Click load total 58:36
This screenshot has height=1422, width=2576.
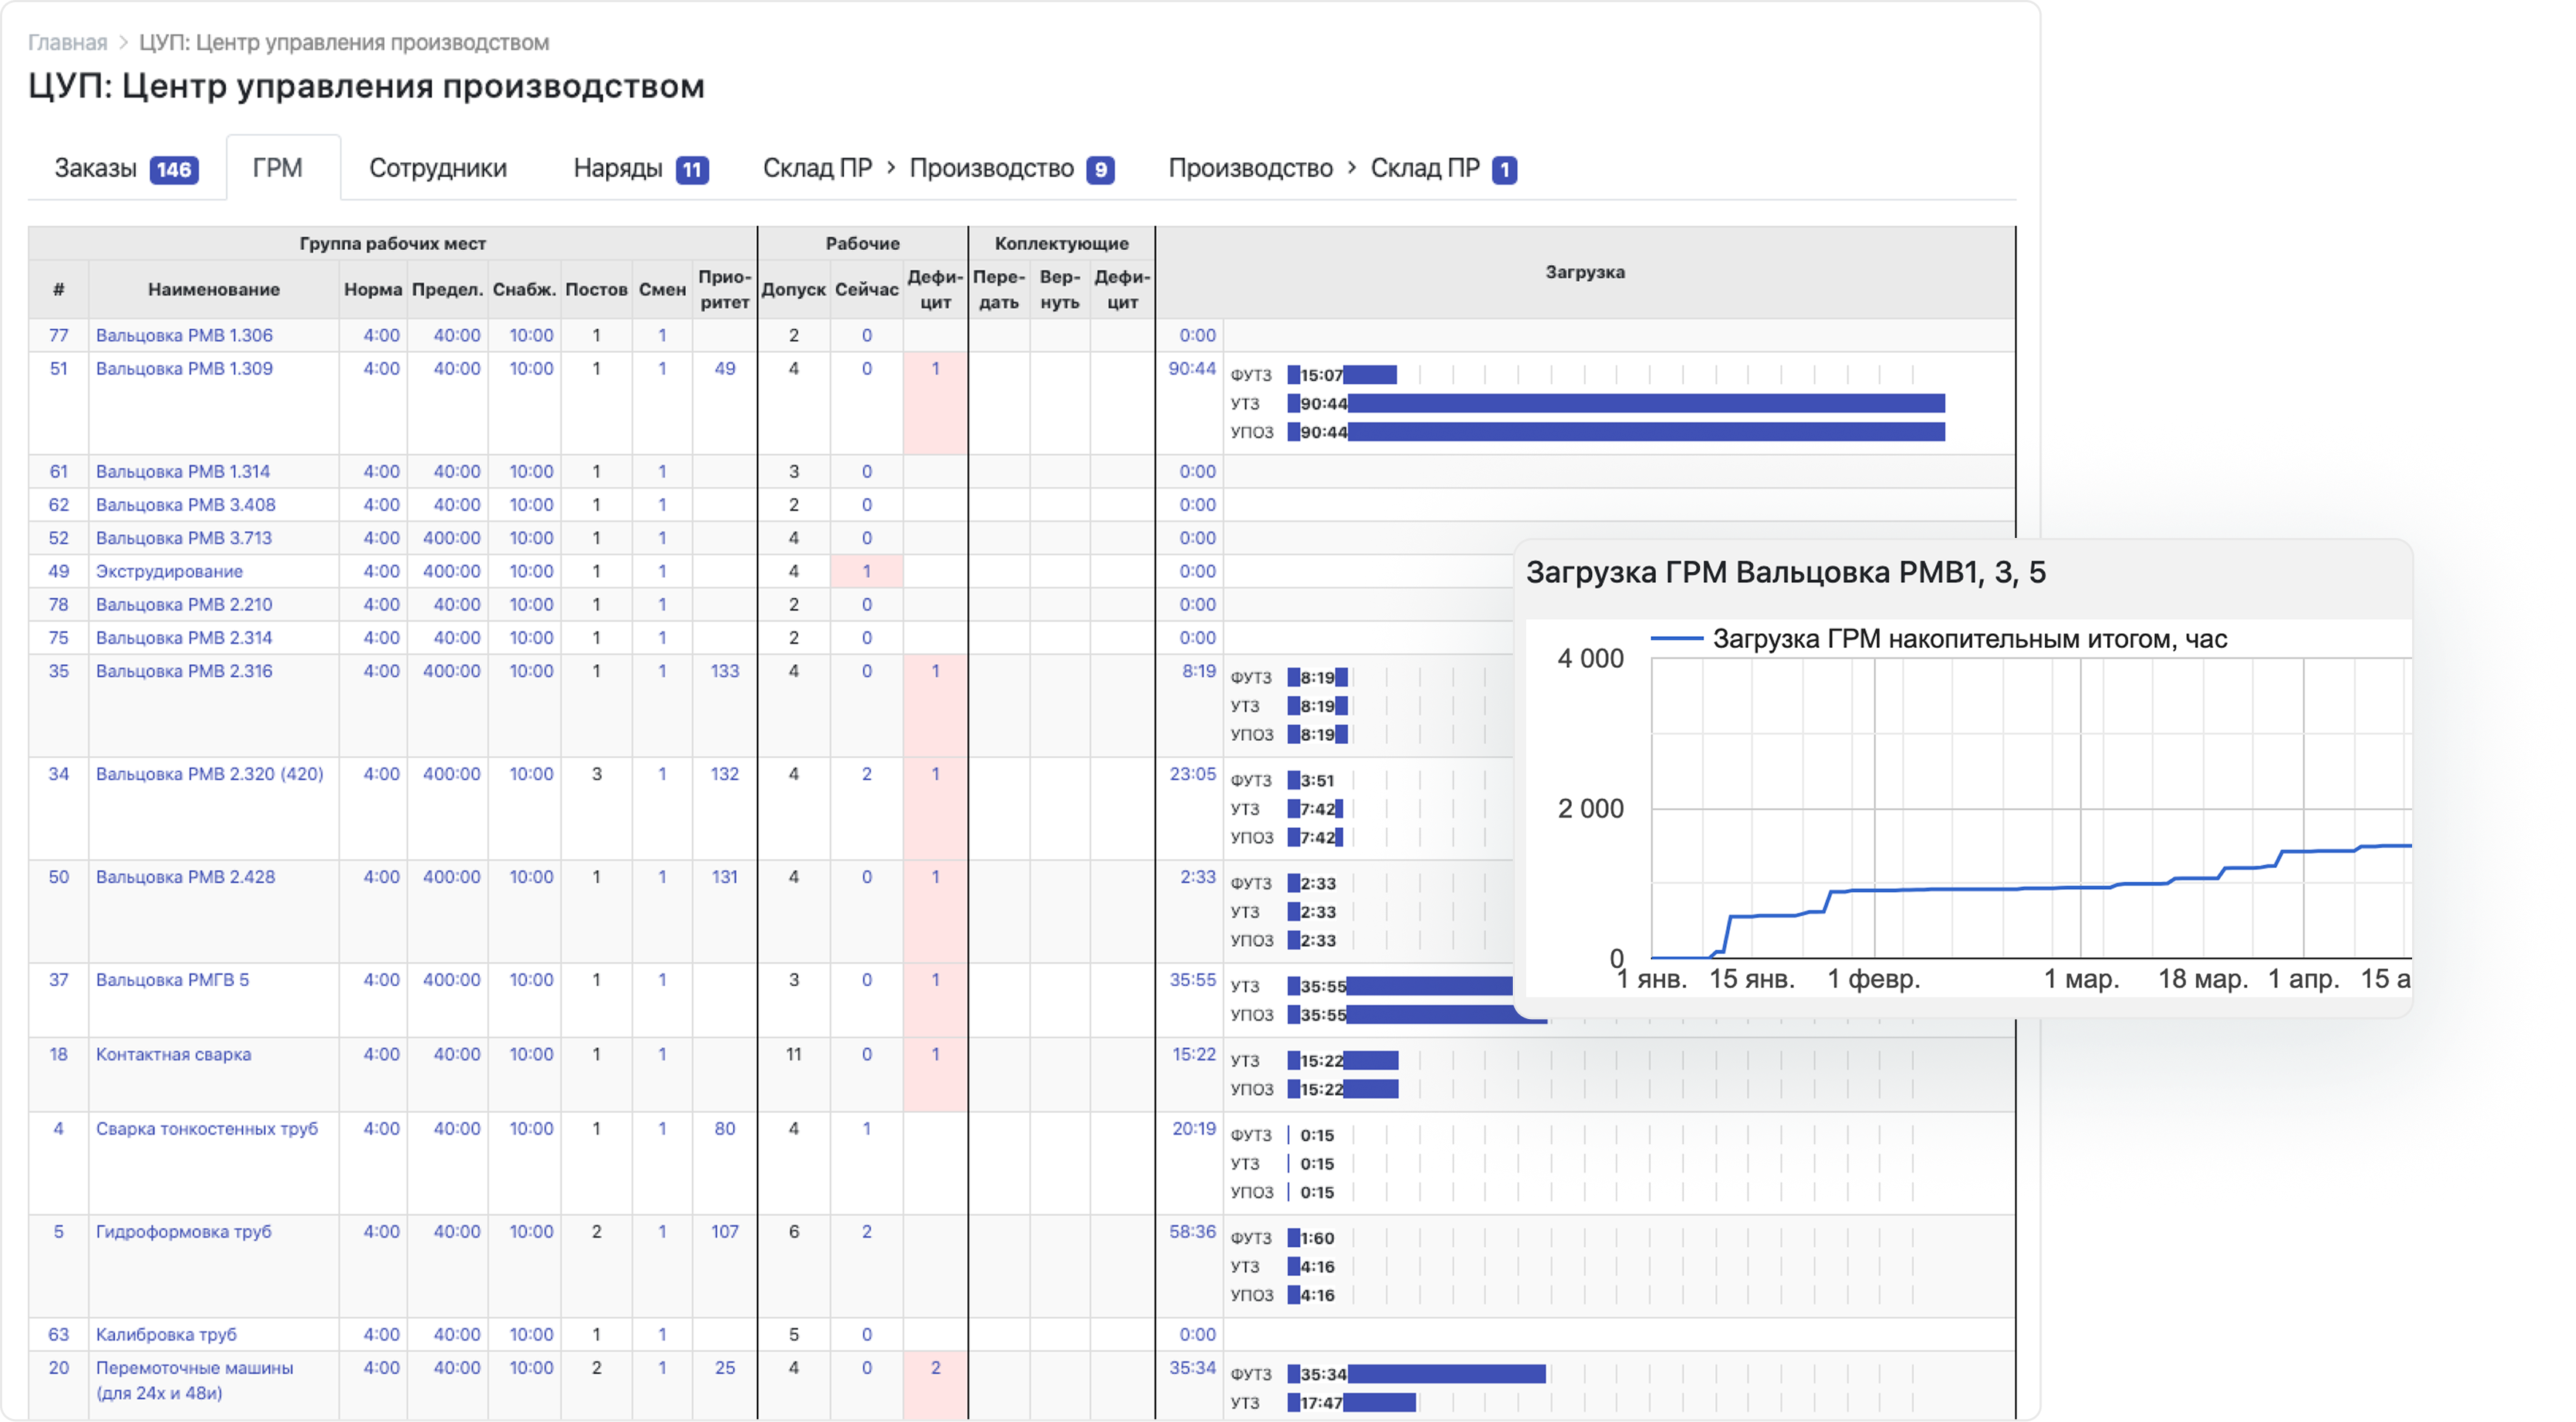[1192, 1231]
